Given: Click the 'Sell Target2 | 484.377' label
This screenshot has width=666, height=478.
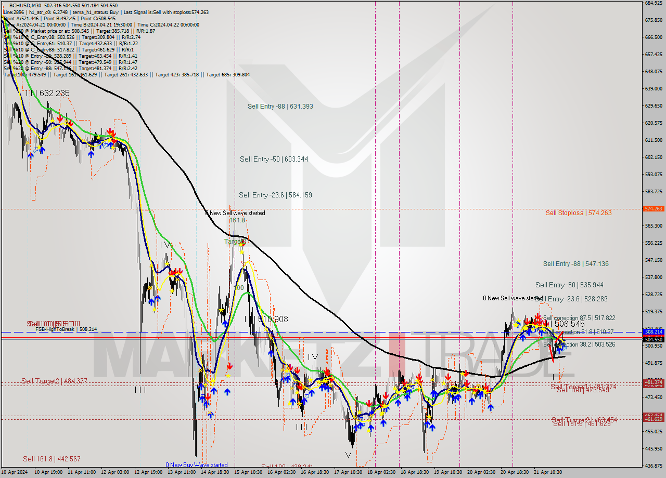Looking at the screenshot, I should (54, 381).
